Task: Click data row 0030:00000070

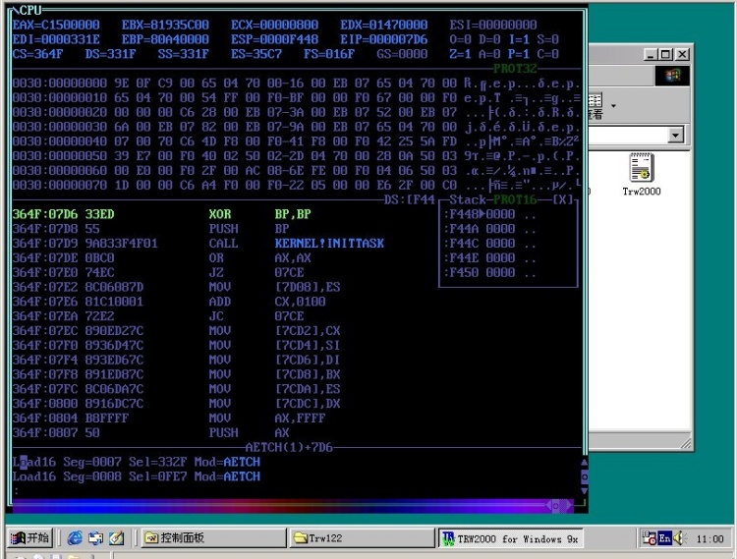Action: (x=296, y=185)
